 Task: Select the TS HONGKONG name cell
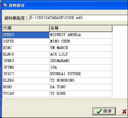click(x=81, y=81)
